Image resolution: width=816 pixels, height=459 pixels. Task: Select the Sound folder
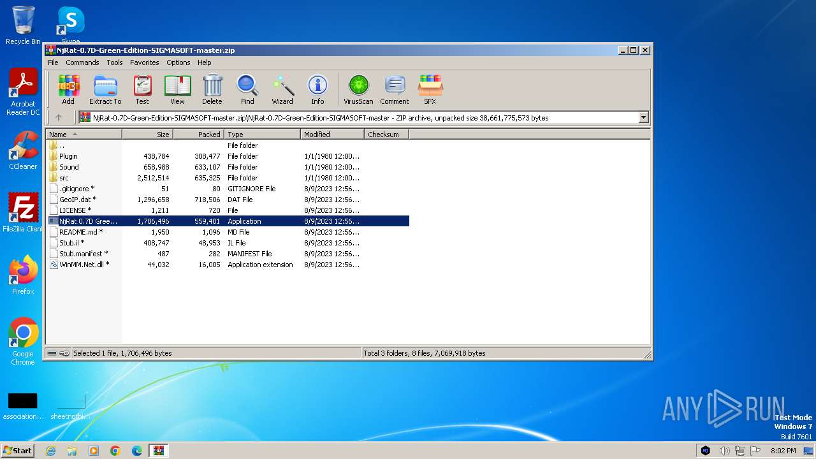coord(228,167)
